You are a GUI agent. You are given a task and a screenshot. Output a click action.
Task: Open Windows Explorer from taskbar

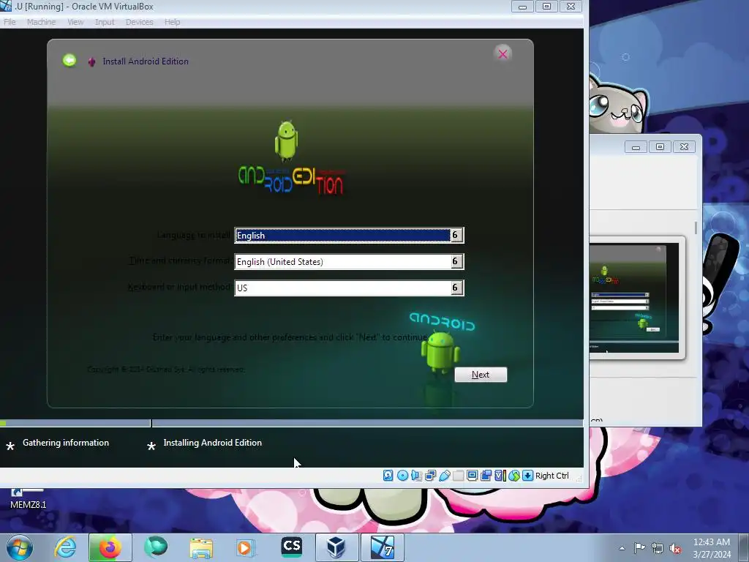(x=201, y=547)
